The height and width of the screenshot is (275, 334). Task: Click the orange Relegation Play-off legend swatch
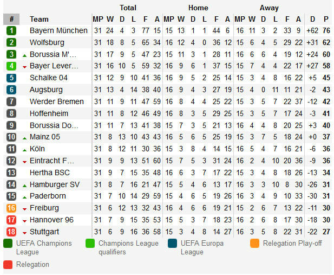pos(255,244)
